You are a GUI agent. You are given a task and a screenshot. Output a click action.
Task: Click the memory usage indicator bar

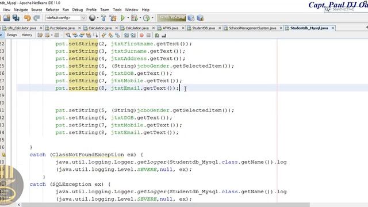point(171,18)
